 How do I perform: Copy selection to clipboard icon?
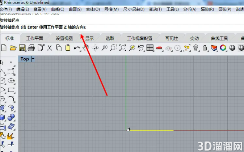point(59,48)
